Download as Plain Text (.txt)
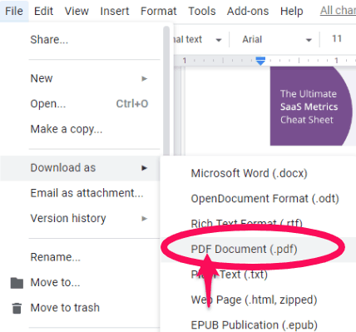The image size is (356, 332). point(259,275)
